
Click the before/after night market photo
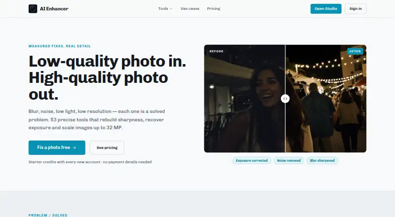tap(285, 99)
